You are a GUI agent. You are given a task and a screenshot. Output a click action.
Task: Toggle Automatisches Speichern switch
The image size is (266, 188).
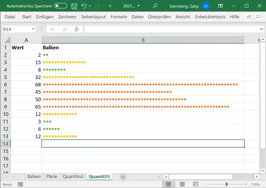[x=61, y=6]
